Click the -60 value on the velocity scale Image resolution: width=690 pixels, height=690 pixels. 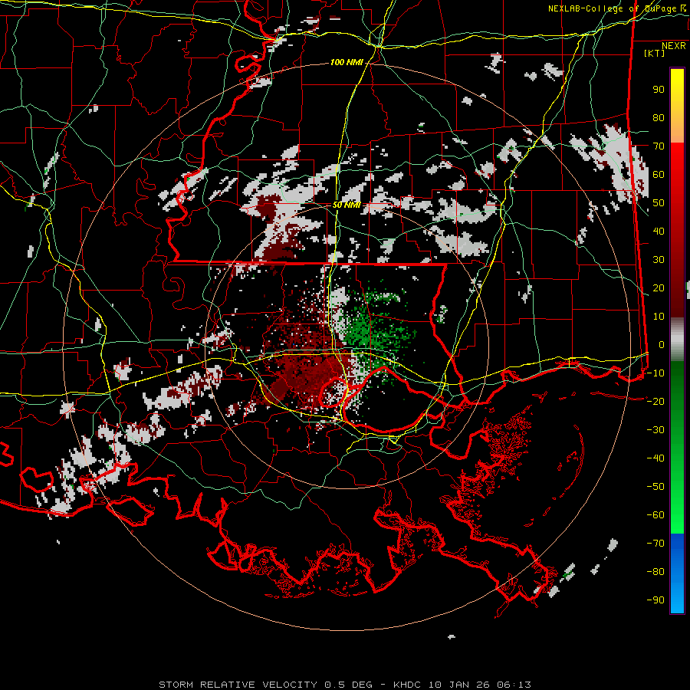[655, 515]
